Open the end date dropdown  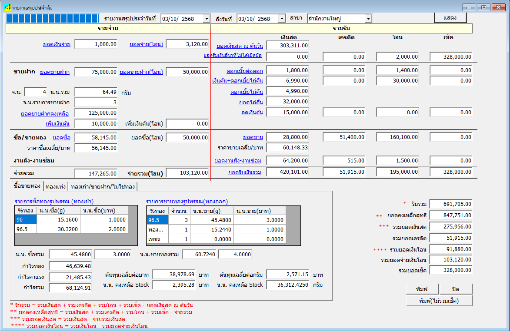[x=281, y=19]
